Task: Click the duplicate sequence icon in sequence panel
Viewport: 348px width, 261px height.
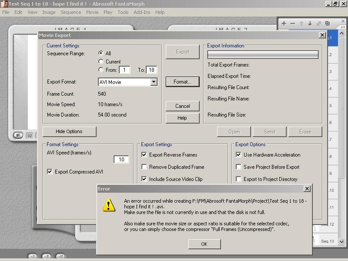Action: coord(328,23)
